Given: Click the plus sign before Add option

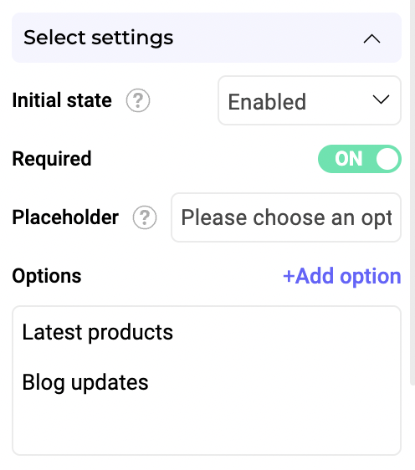Looking at the screenshot, I should (x=289, y=276).
